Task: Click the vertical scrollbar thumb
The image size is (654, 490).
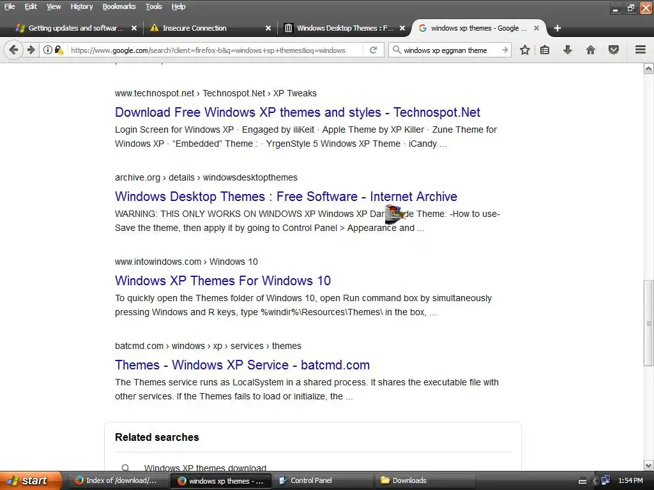Action: 649,323
